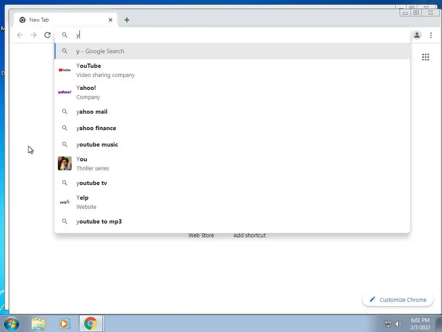Open the Web Store shortcut
Image resolution: width=442 pixels, height=332 pixels.
201,235
